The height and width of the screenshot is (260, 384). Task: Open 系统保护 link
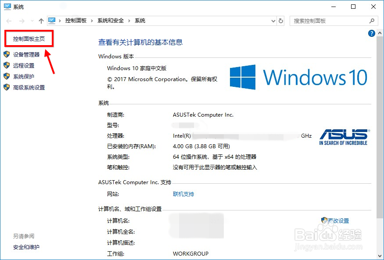(x=24, y=77)
